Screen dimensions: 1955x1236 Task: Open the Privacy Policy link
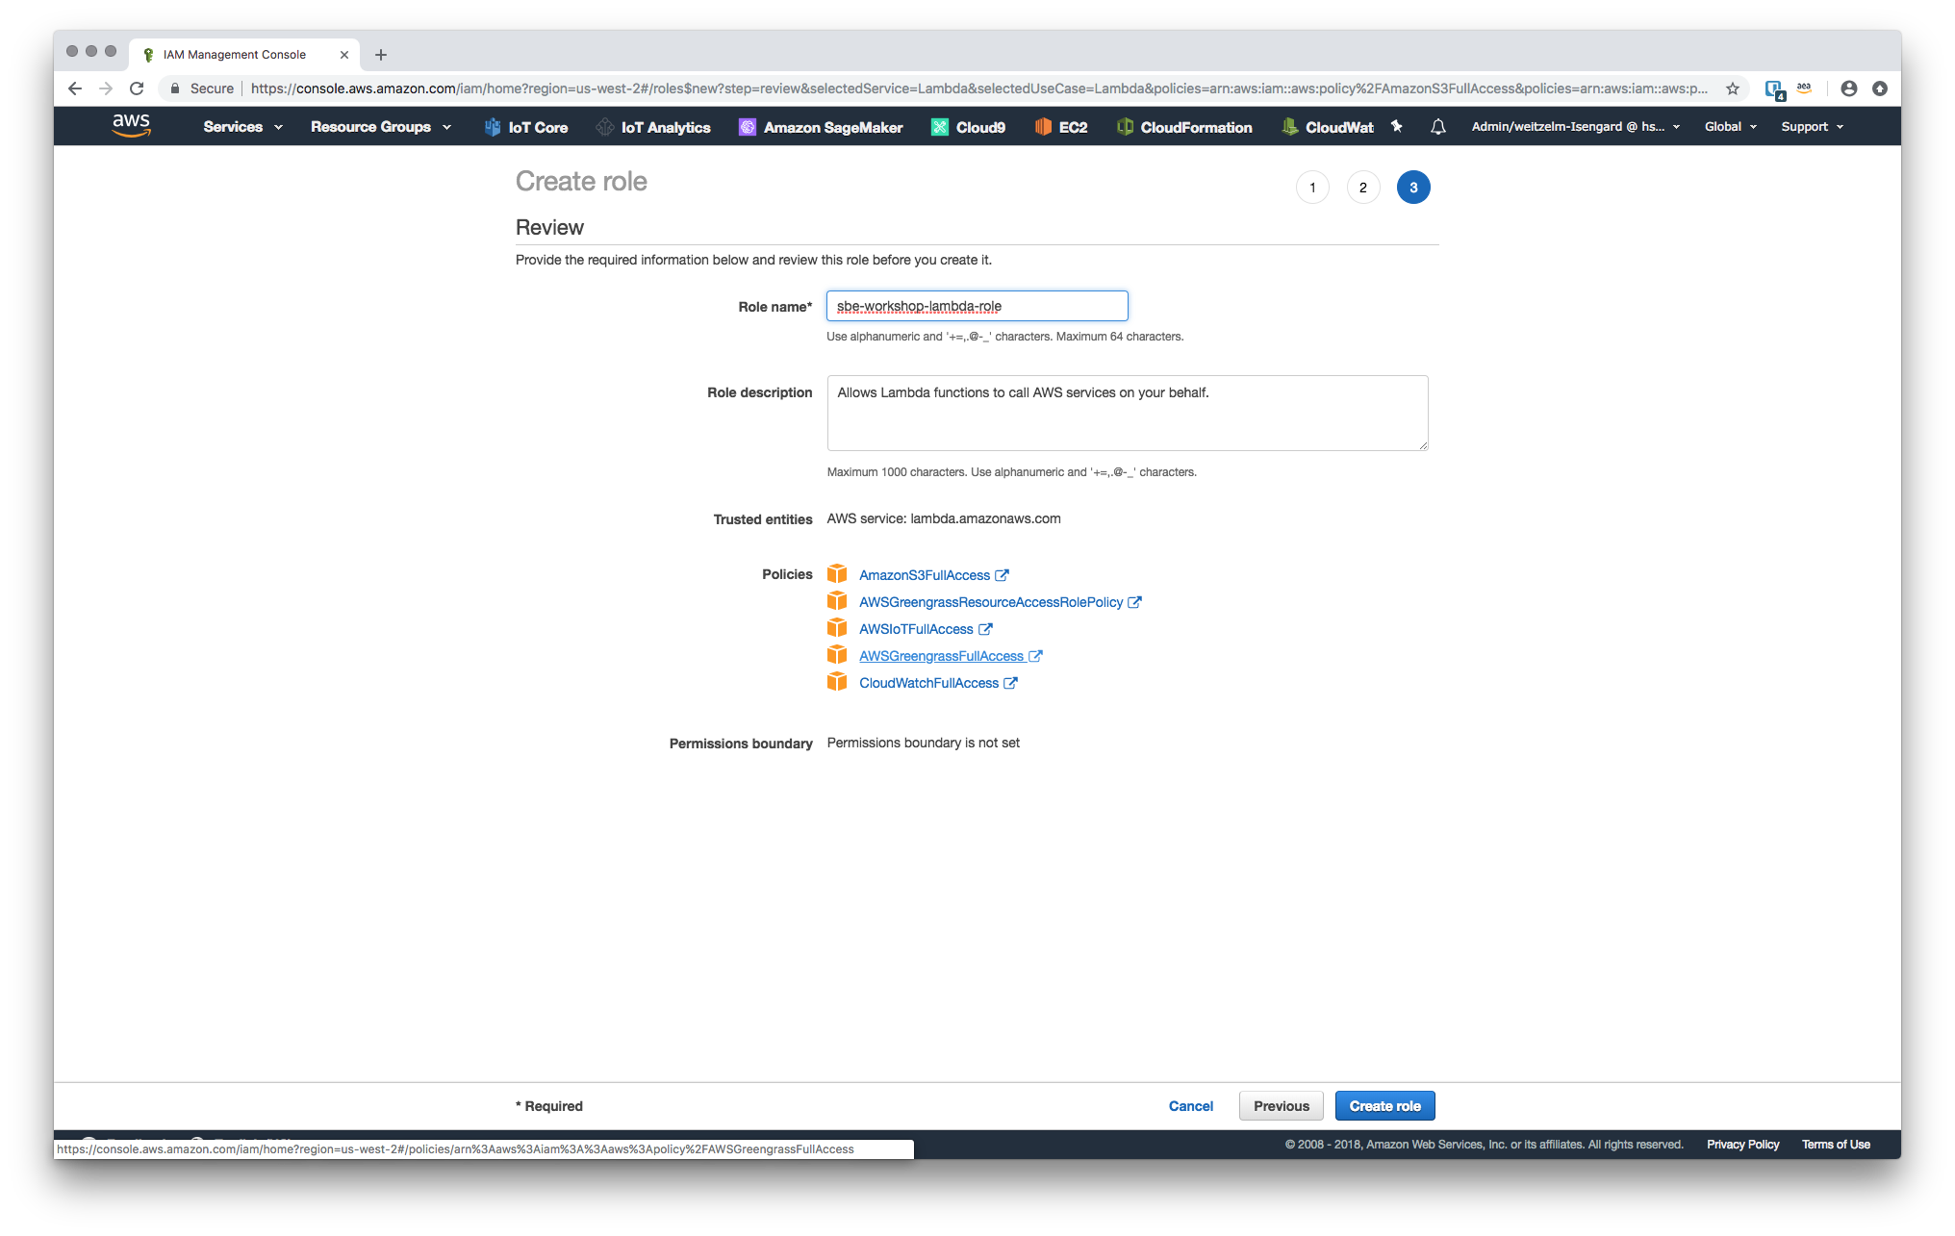click(x=1742, y=1145)
